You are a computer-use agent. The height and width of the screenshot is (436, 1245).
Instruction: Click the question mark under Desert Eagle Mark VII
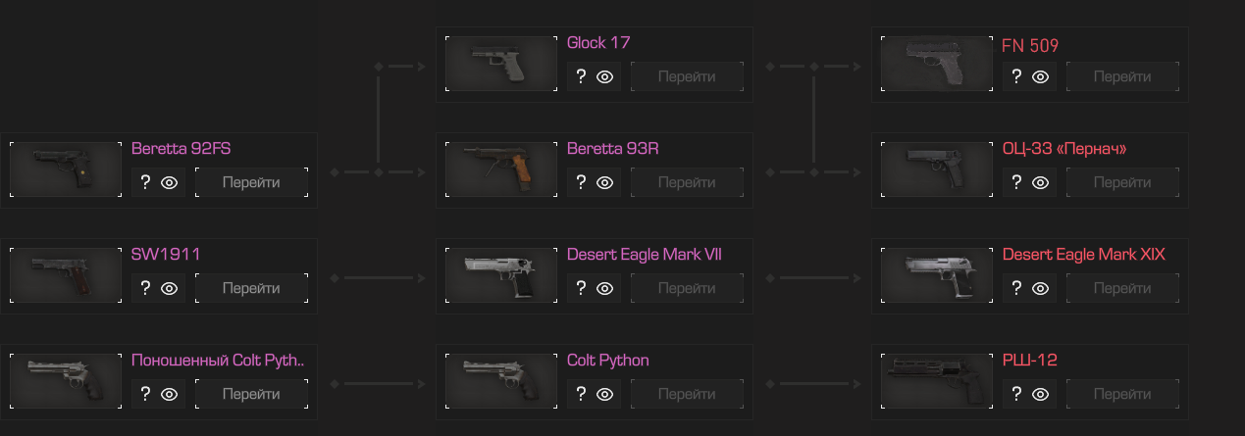coord(581,288)
